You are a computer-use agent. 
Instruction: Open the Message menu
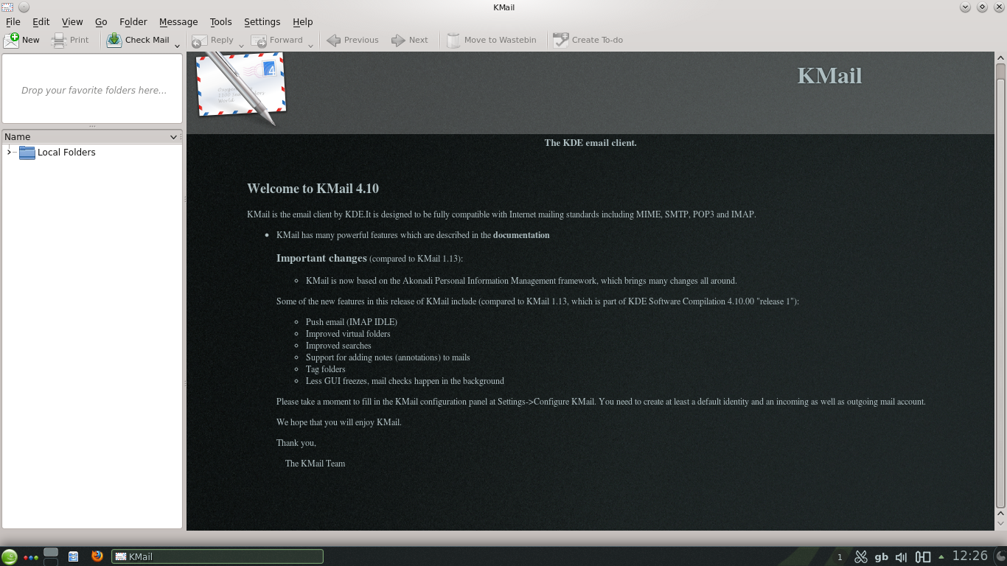(x=178, y=22)
